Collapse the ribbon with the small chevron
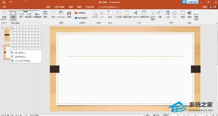The width and height of the screenshot is (218, 116). [217, 23]
